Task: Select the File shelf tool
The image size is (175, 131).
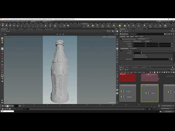Action: (x=68, y=26)
